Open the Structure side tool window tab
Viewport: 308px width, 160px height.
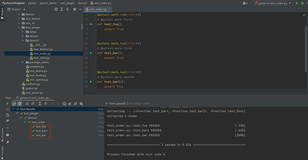(2, 135)
